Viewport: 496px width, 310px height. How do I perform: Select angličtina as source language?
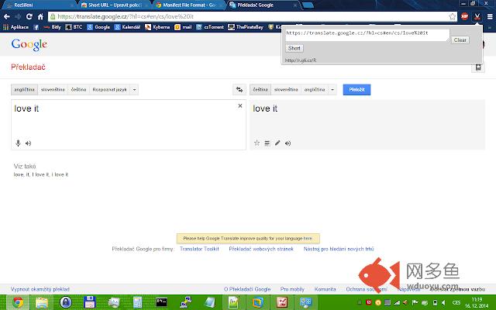[x=24, y=90]
